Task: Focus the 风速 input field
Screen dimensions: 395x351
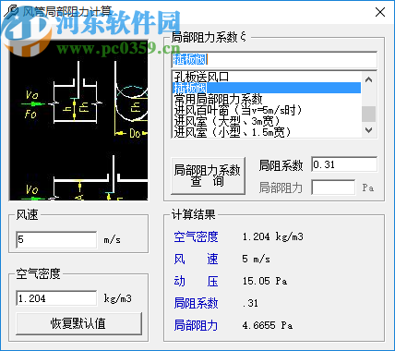Action: point(56,239)
